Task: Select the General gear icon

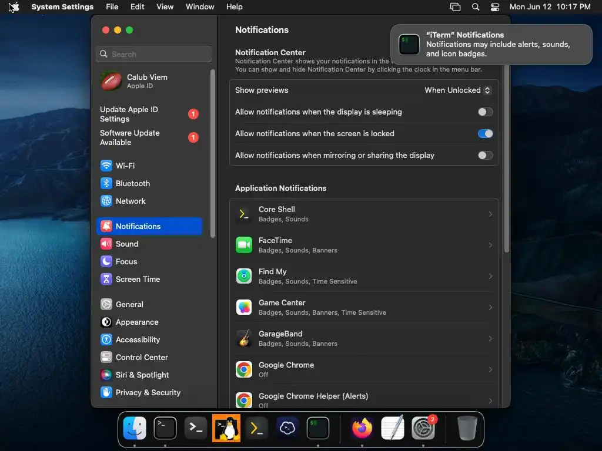Action: (106, 305)
